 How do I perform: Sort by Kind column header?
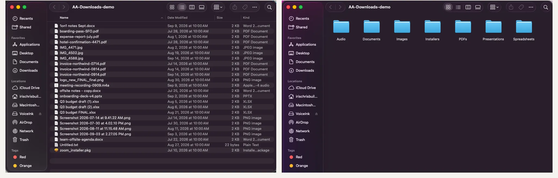[246, 18]
